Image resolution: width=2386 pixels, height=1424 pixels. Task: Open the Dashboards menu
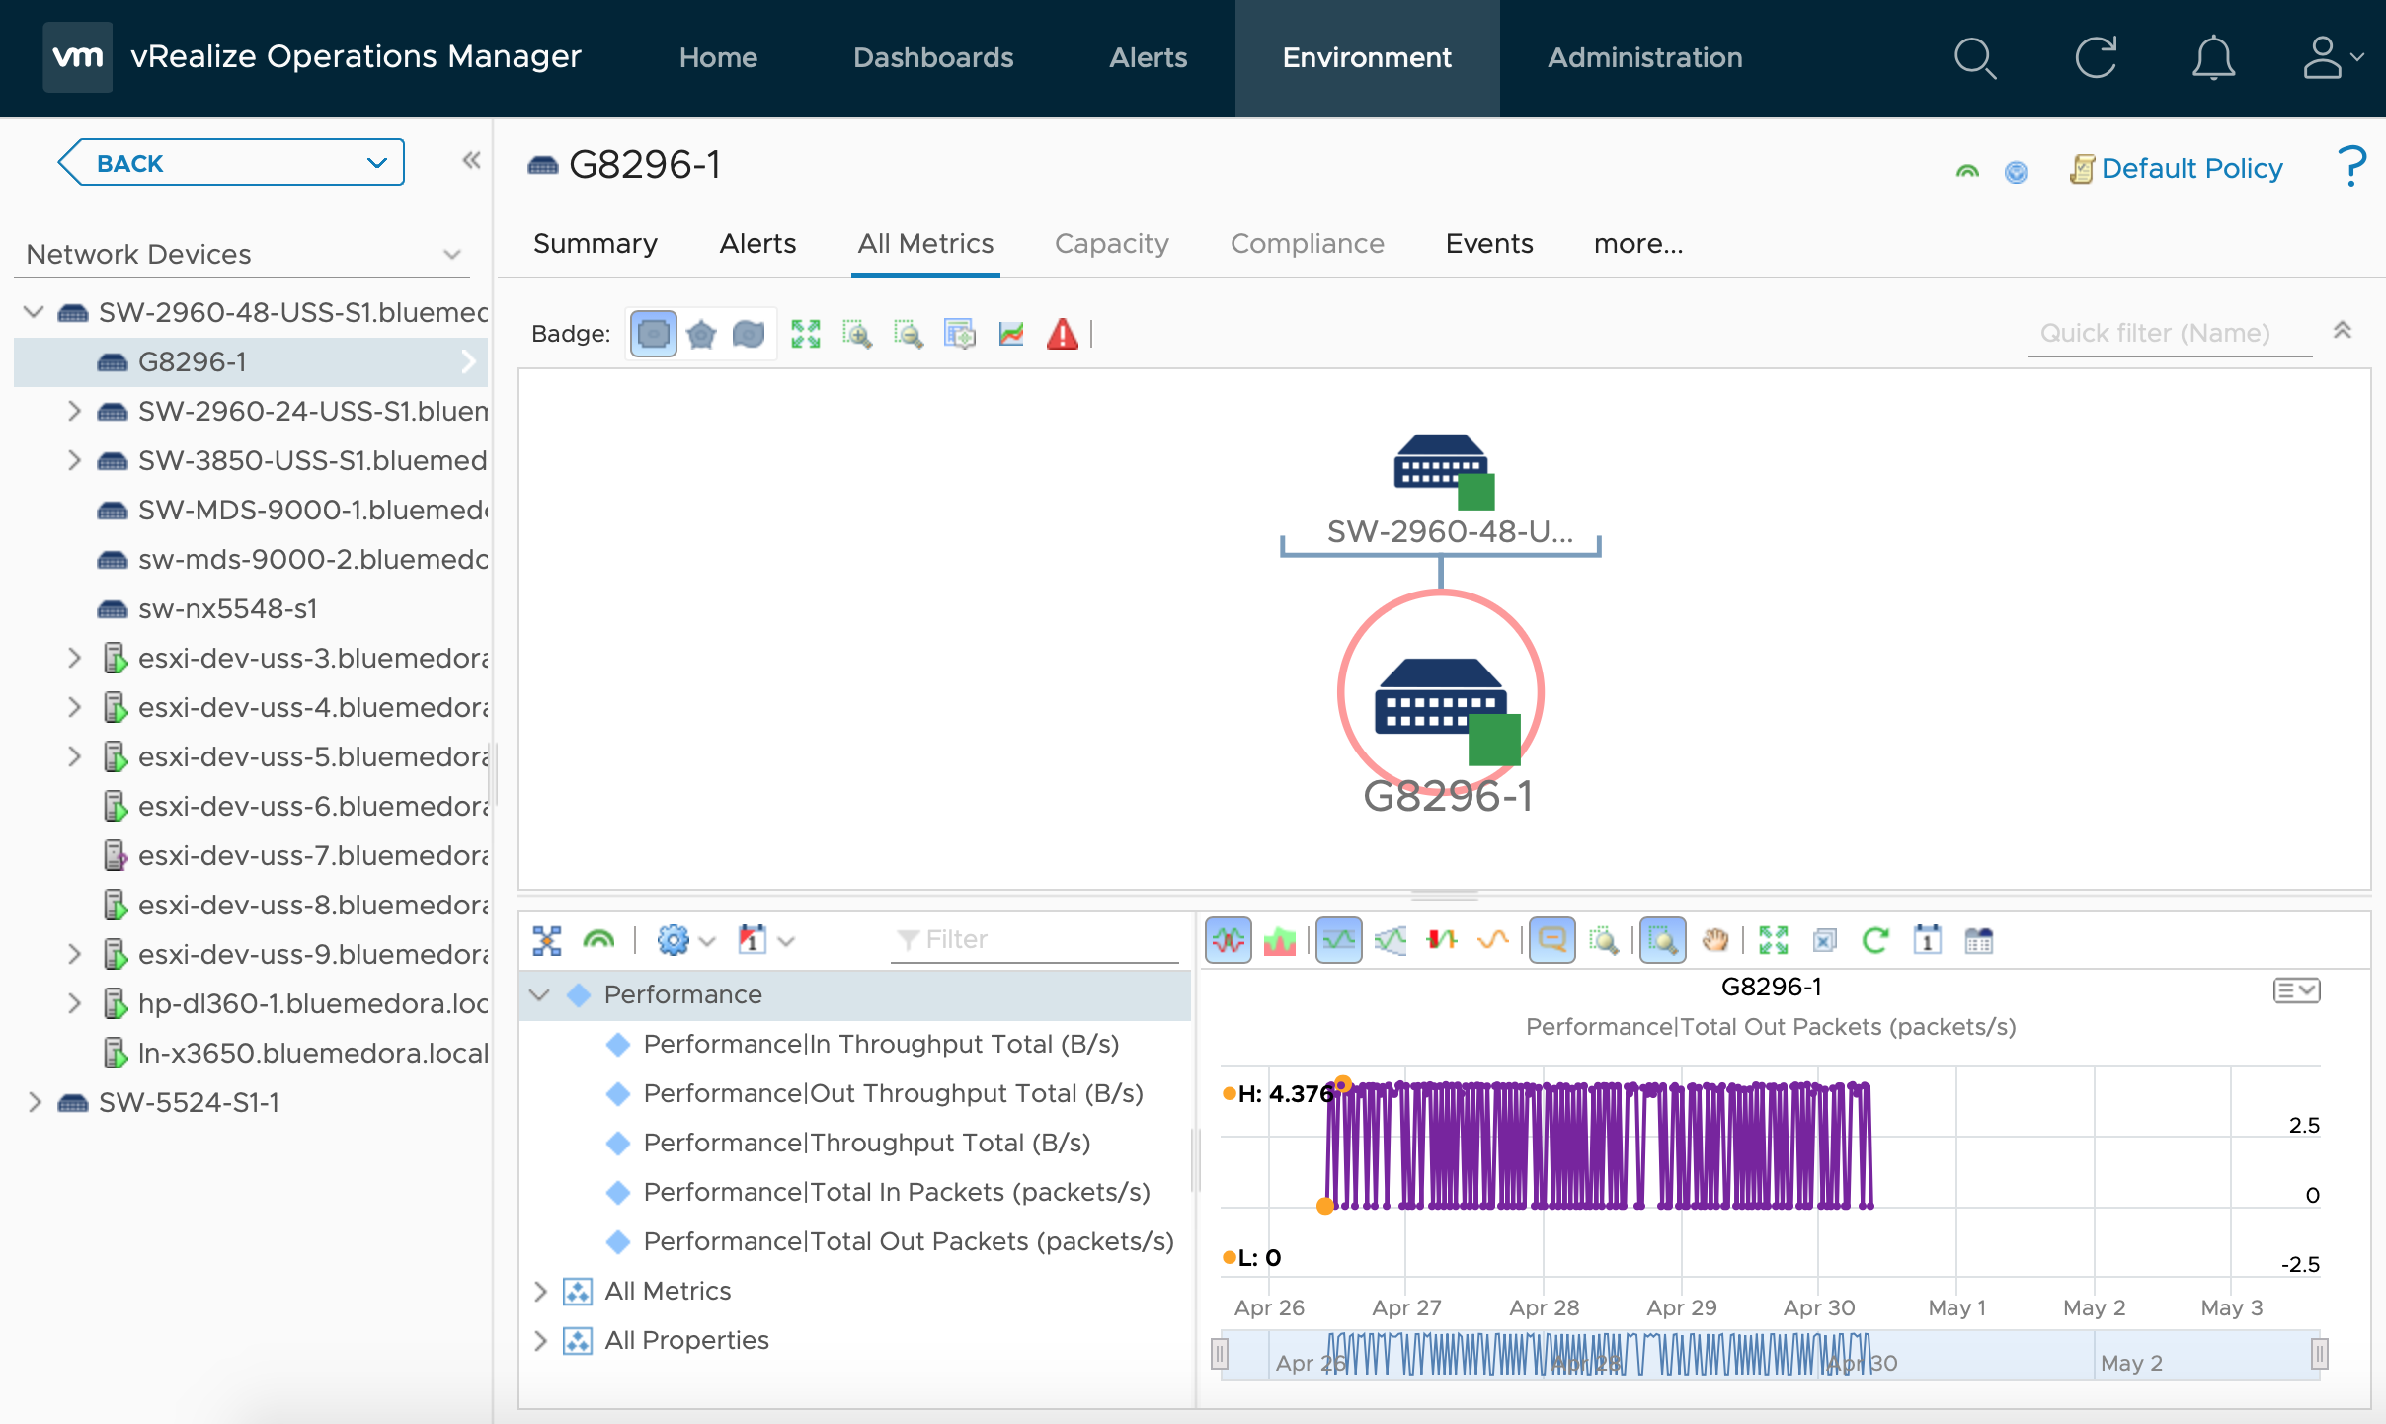tap(933, 57)
